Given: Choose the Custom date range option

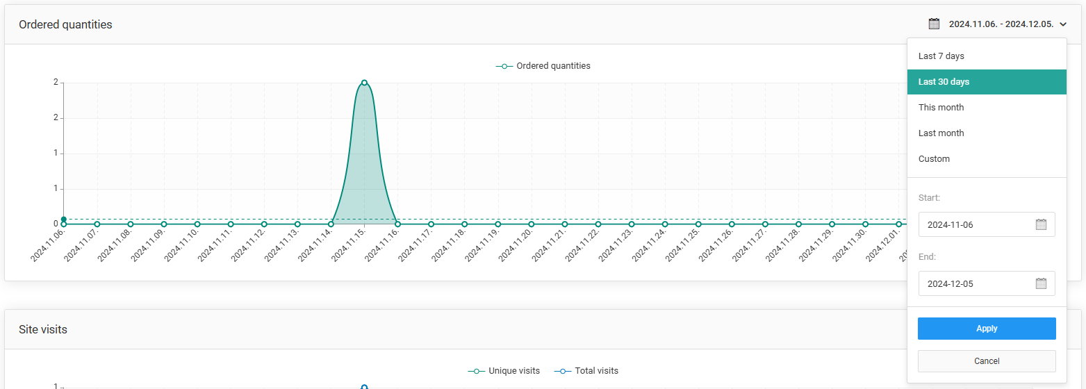Looking at the screenshot, I should [x=934, y=159].
